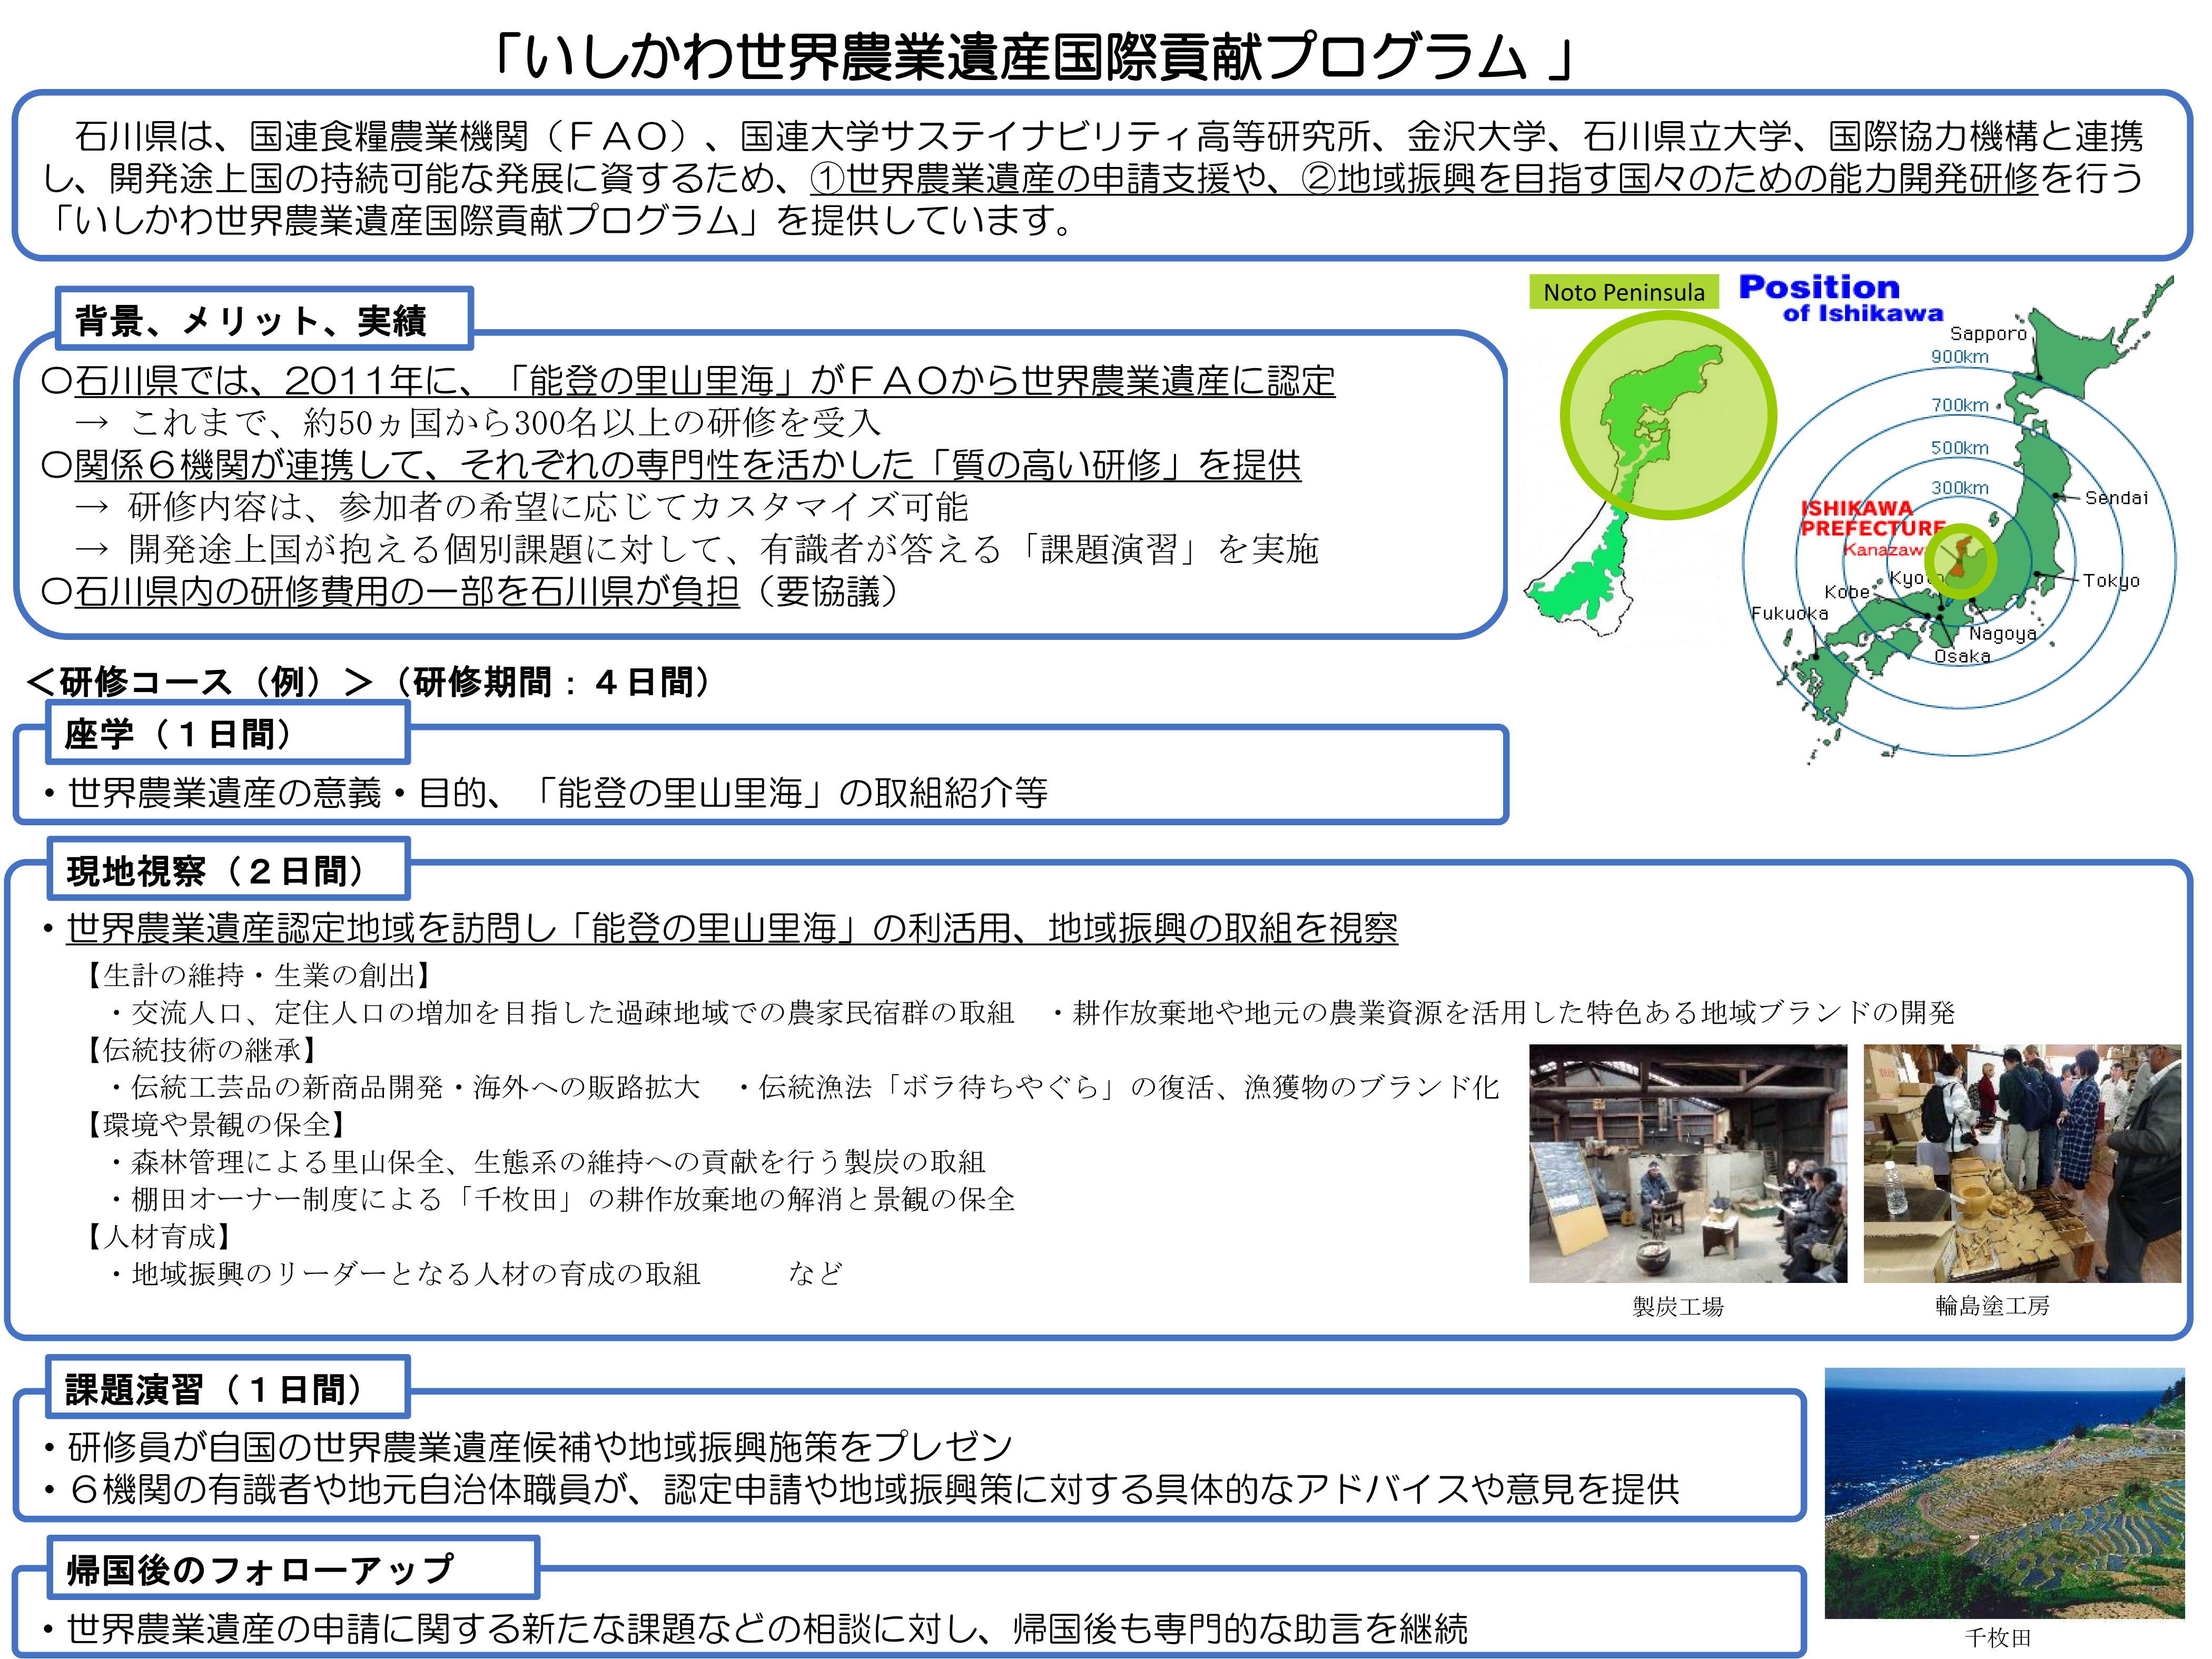Viewport: 2212px width, 1659px height.
Task: Click the 900km distance ring label
Action: point(1960,357)
